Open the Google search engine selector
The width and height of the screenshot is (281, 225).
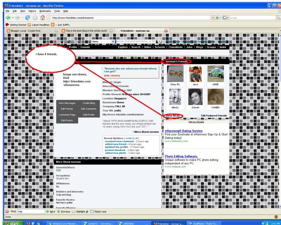[226, 18]
